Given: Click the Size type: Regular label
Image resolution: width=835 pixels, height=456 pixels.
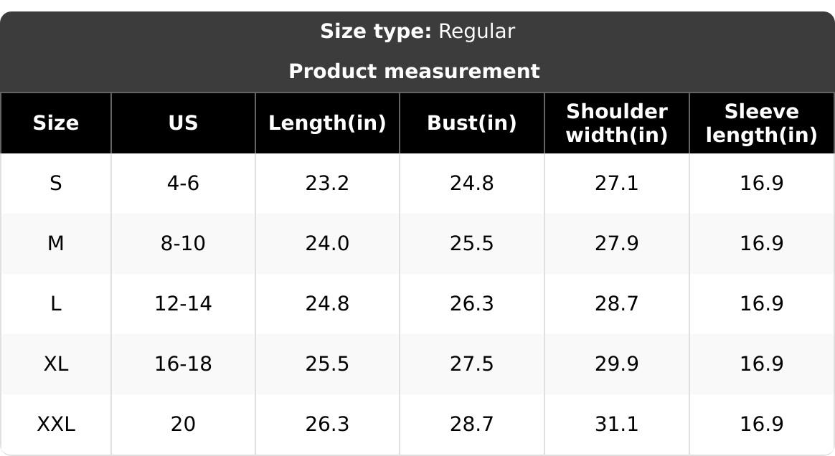Looking at the screenshot, I should 417,31.
